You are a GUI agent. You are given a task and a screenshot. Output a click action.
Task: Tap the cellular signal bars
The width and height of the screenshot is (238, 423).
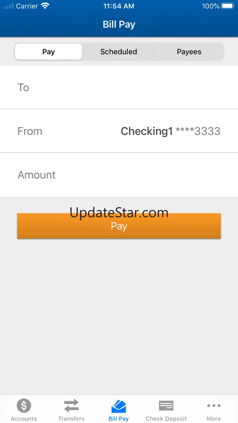point(9,6)
